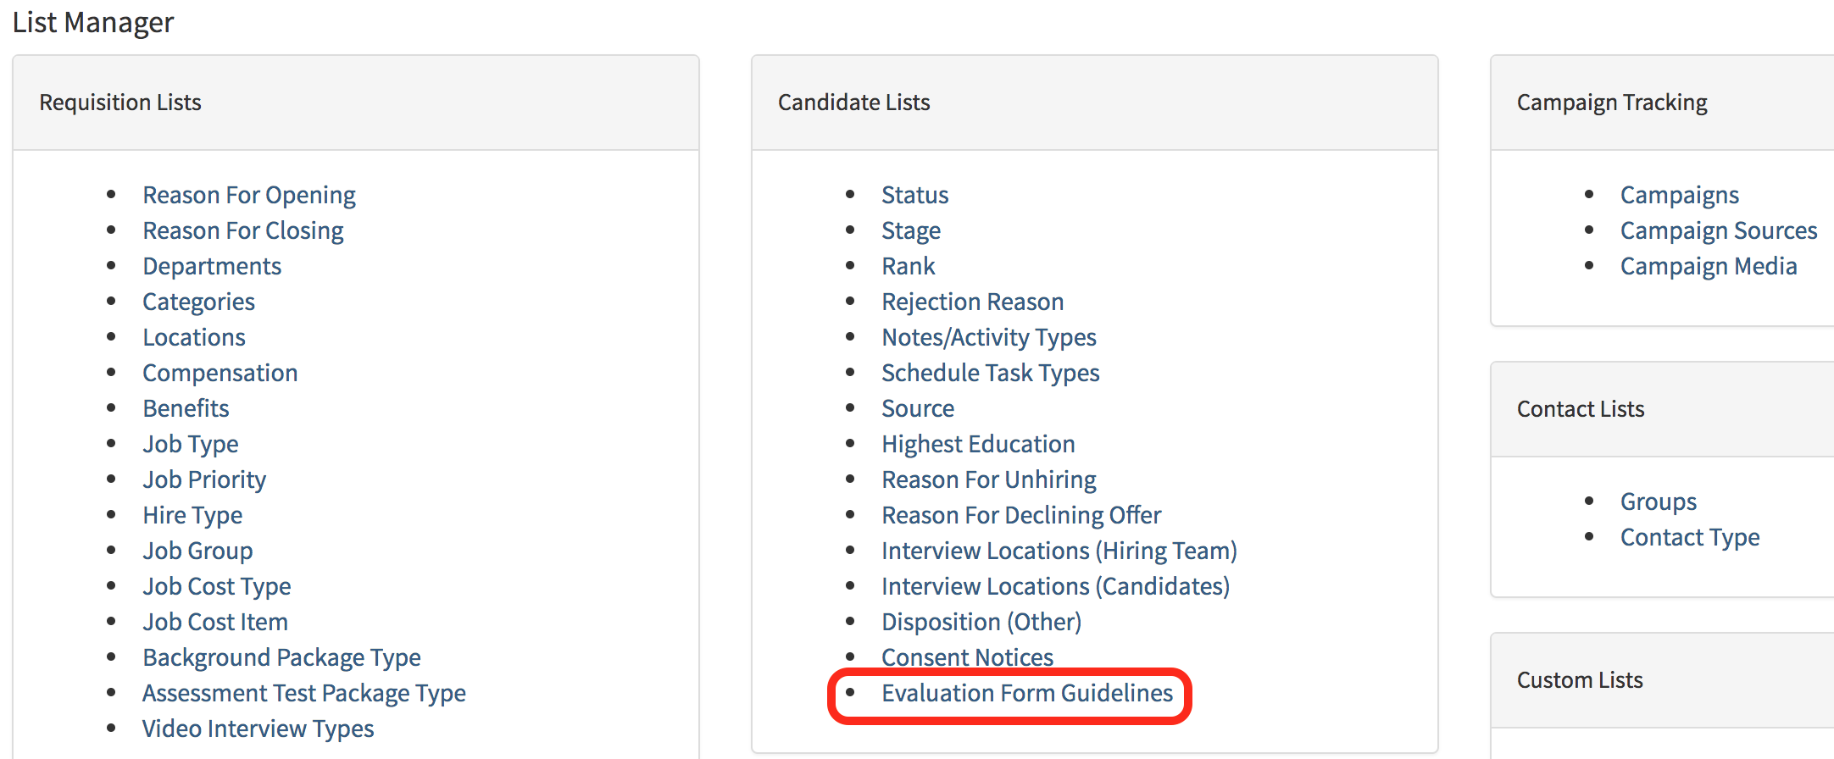The height and width of the screenshot is (759, 1834).
Task: Open the Departments list
Action: pyautogui.click(x=211, y=266)
